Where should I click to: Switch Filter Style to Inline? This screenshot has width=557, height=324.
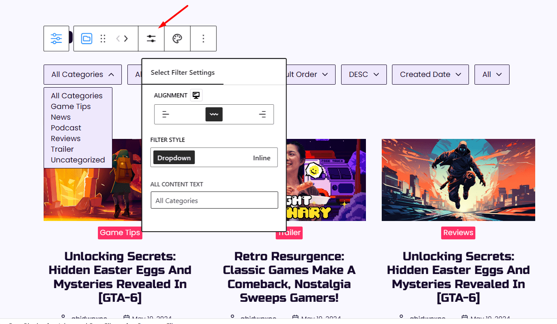pyautogui.click(x=262, y=157)
